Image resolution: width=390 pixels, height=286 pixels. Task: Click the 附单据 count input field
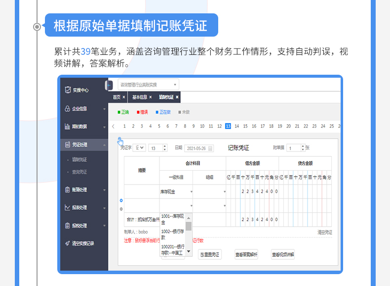[x=294, y=148]
